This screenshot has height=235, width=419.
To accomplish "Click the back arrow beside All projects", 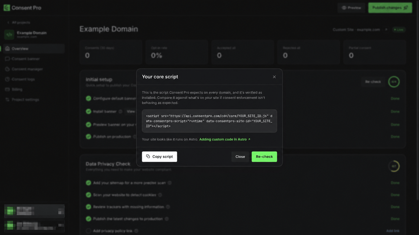I will click(8, 22).
